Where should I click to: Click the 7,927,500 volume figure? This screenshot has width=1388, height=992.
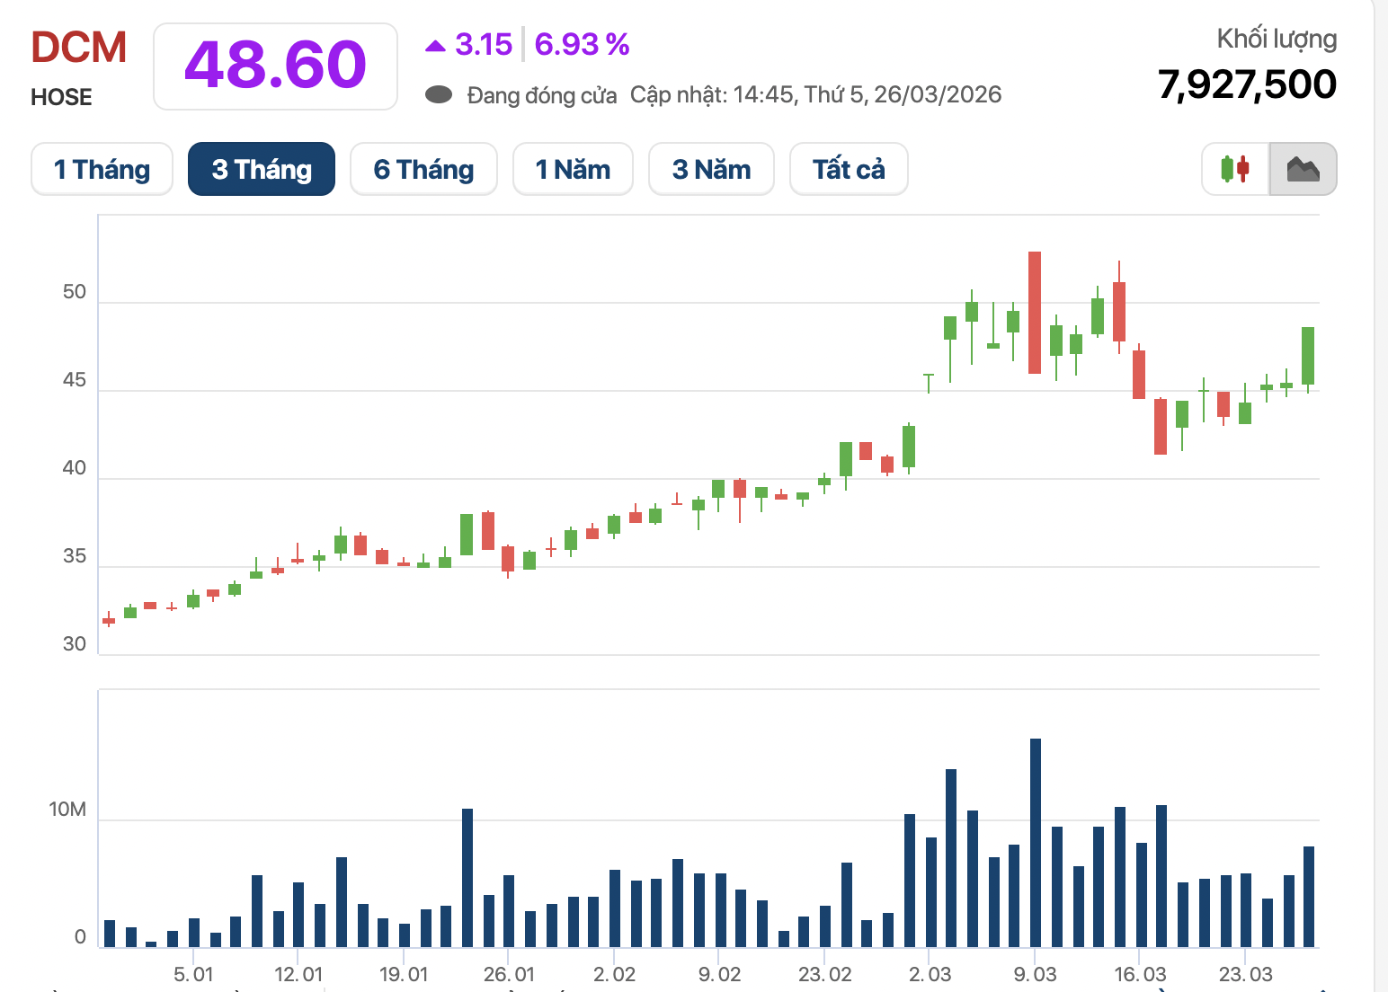click(x=1247, y=84)
